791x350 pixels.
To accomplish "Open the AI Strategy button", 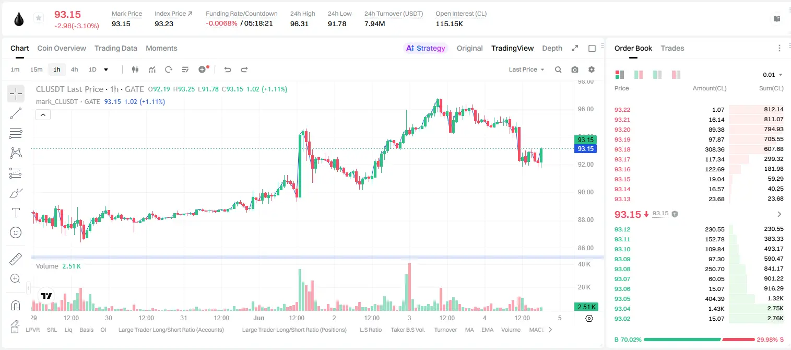I will (426, 48).
